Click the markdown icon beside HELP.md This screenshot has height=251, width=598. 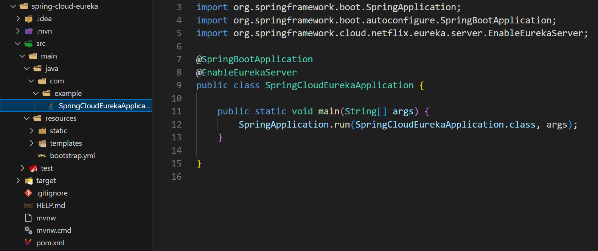pos(28,206)
